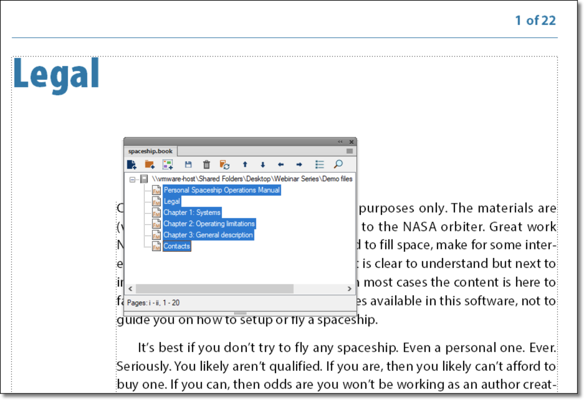Move selection down with the down arrow
Screen dimensions: 584x400
[x=262, y=165]
